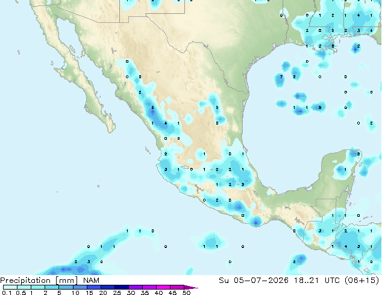Screen dimensions: 382x295
Task: Click the legend tick label "45"
Action: (x=172, y=293)
